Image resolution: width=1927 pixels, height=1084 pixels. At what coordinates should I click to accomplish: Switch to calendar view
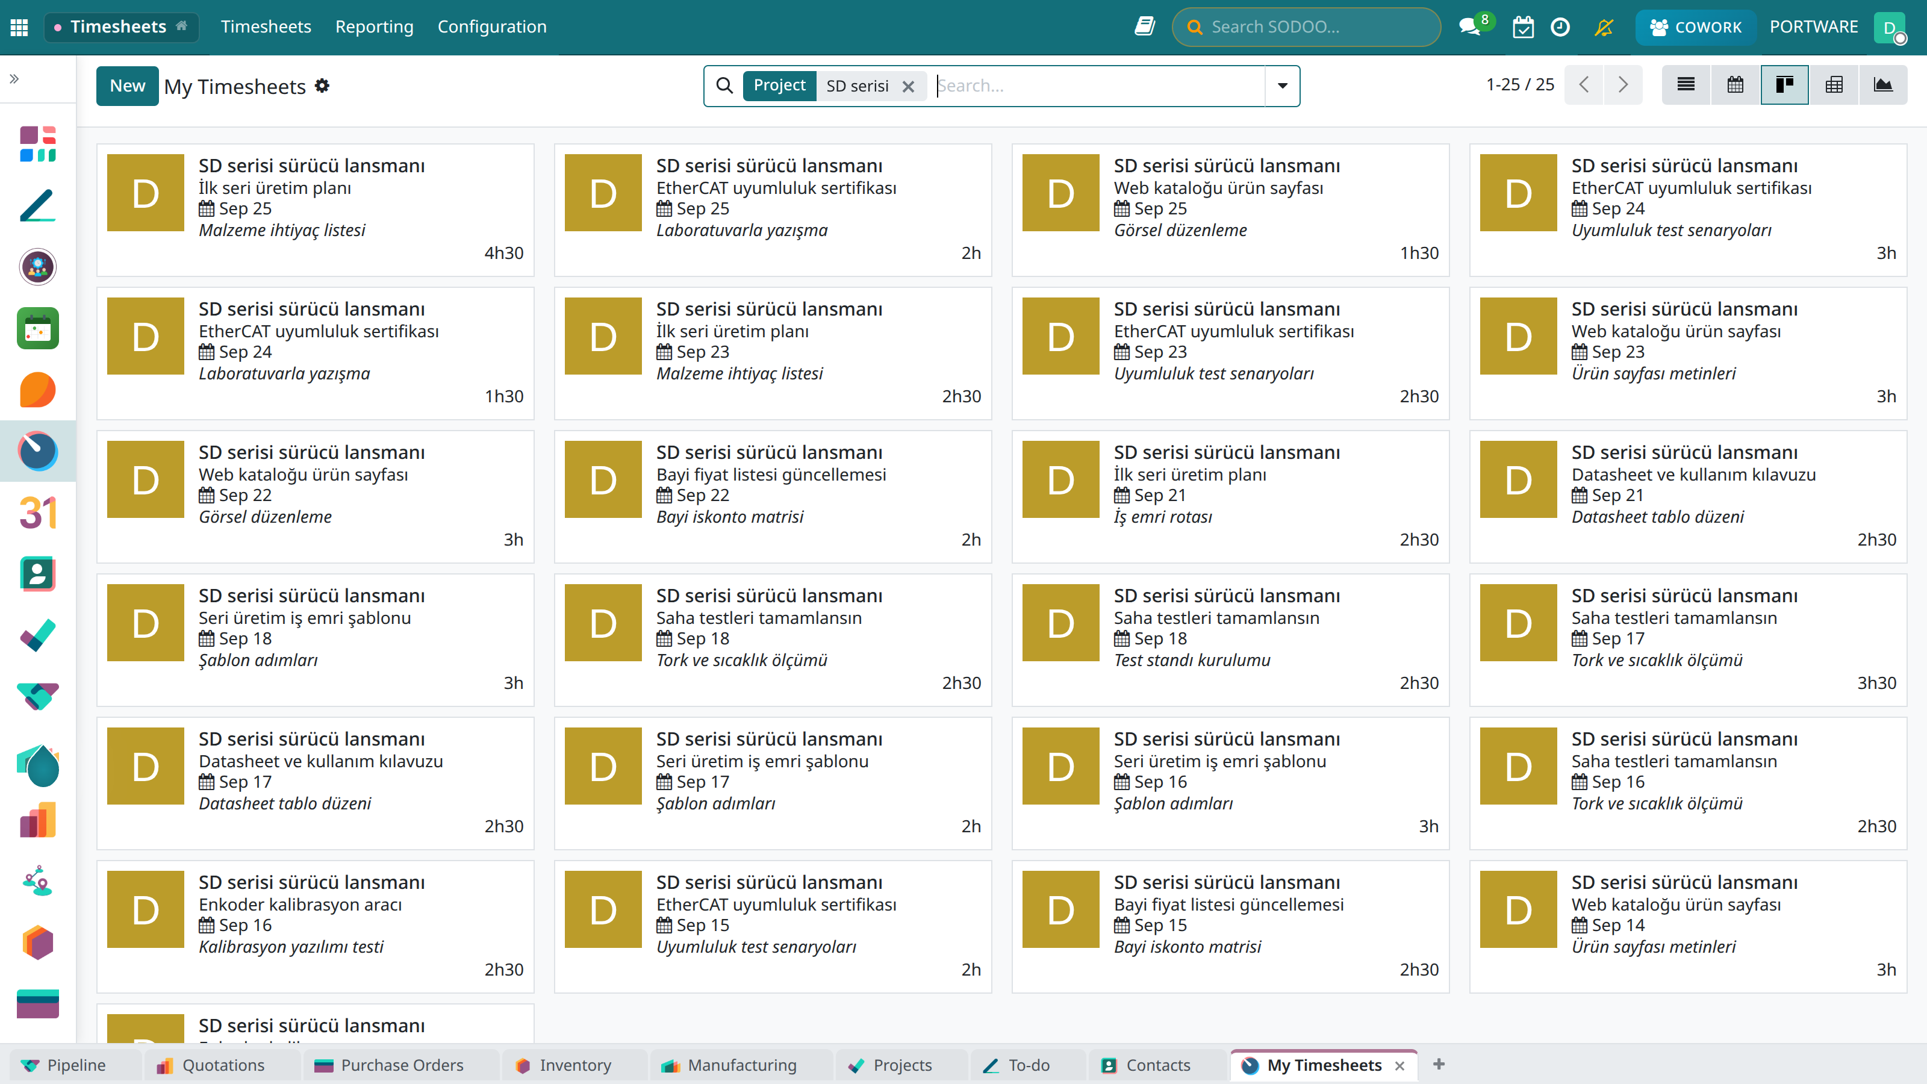tap(1736, 84)
